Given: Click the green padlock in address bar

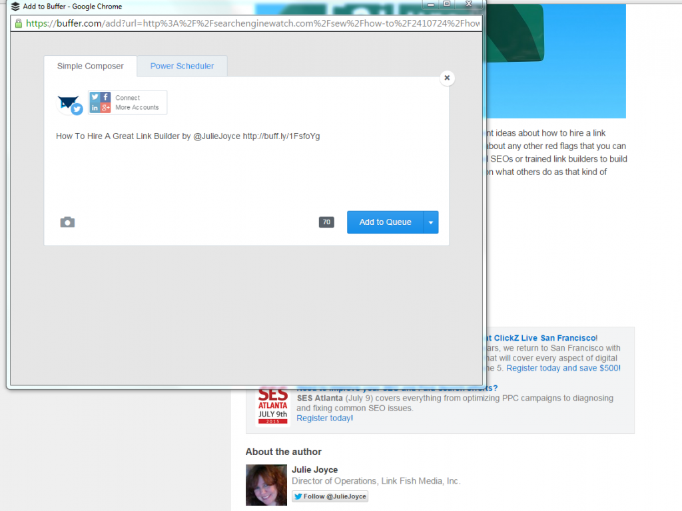Looking at the screenshot, I should [x=19, y=23].
